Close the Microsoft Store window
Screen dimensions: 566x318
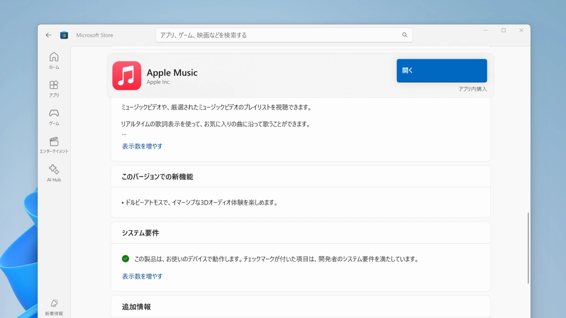521,30
